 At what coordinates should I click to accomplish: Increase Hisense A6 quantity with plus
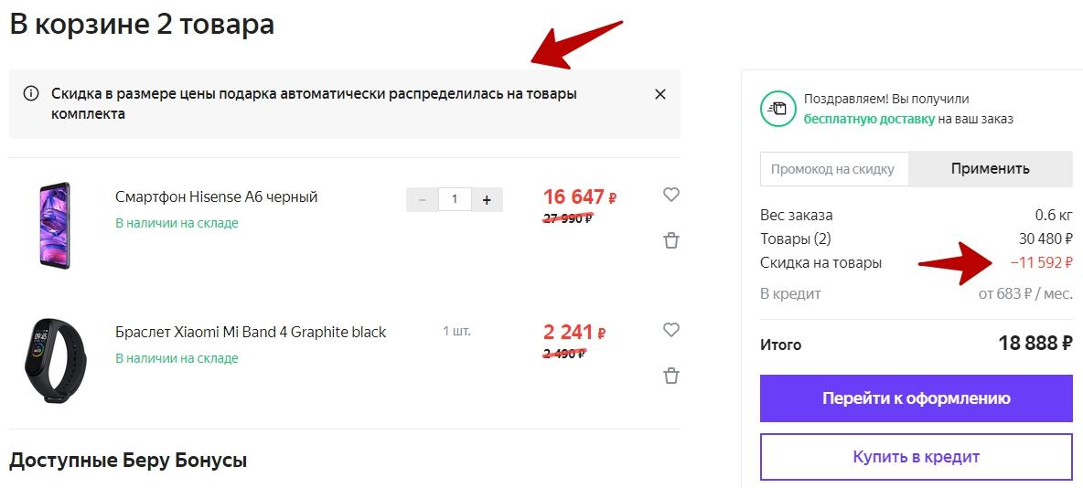[x=487, y=199]
